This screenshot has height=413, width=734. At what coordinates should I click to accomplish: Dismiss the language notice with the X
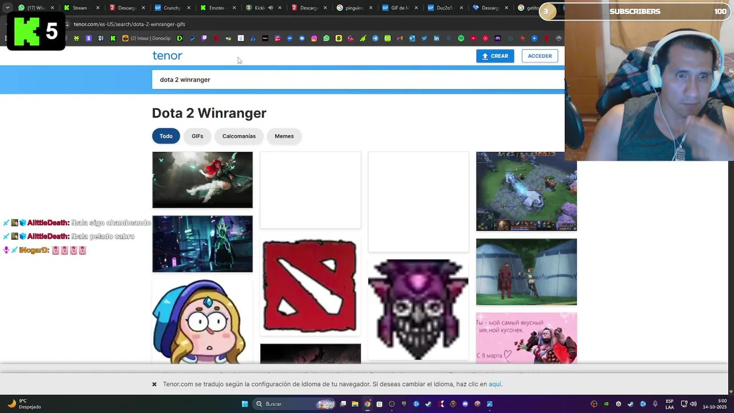pyautogui.click(x=154, y=384)
